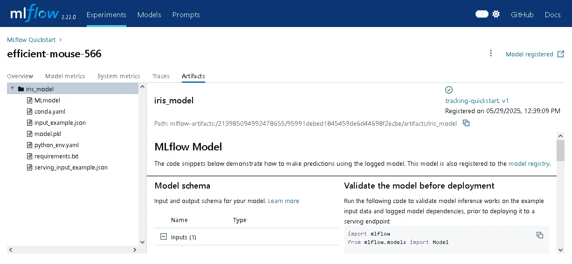Copy the validation code snippet
This screenshot has width=572, height=264.
[x=540, y=235]
